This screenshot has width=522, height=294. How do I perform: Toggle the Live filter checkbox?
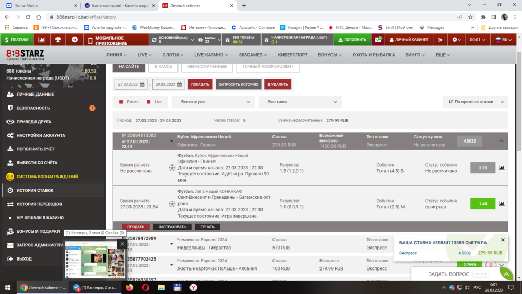click(148, 102)
